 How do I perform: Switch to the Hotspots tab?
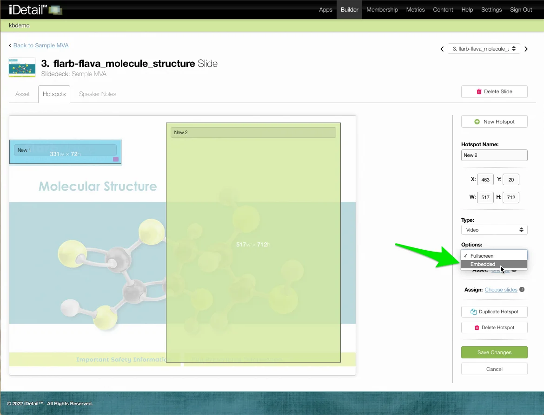[54, 94]
